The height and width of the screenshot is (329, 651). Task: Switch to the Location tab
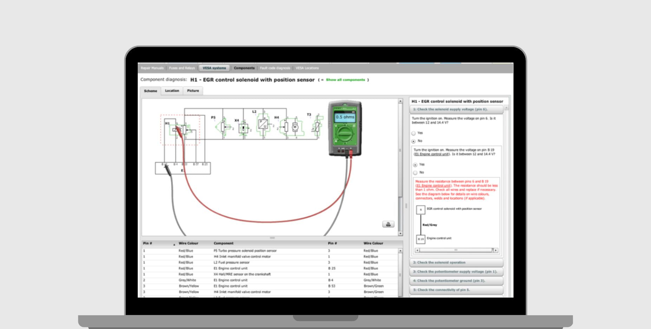(172, 91)
